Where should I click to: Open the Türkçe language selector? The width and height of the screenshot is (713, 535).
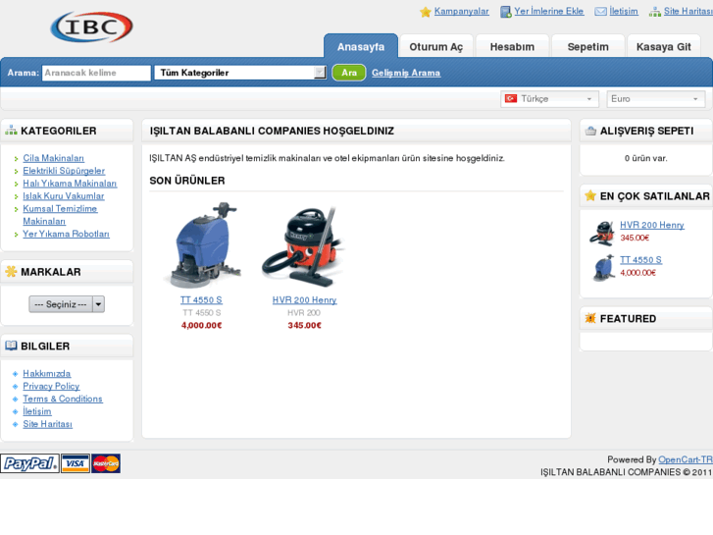549,99
